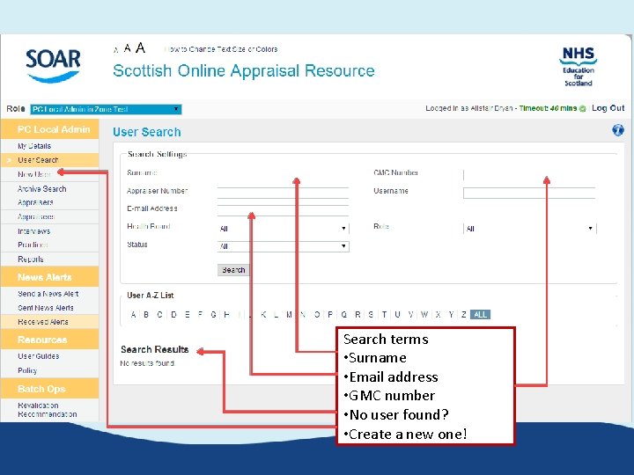
Task: Filter A-Z list by letter H
Action: 227,315
